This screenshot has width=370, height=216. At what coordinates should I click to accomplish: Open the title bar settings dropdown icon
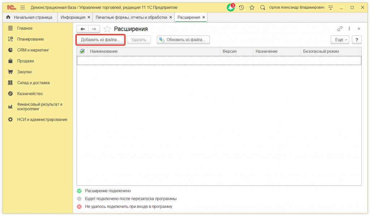click(x=330, y=8)
